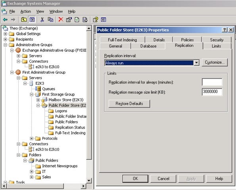
Task: Open the View menu
Action: click(40, 11)
